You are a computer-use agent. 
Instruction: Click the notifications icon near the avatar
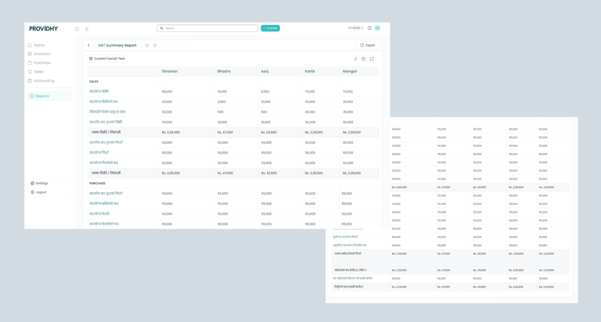coord(369,28)
